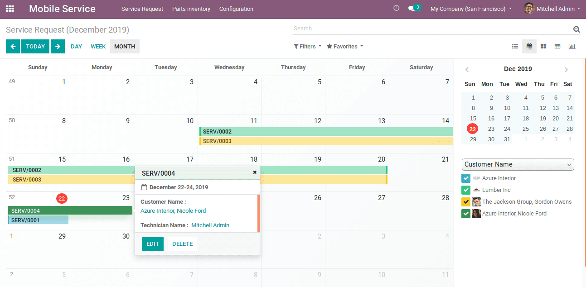
Task: Open the activities clock icon
Action: point(396,8)
